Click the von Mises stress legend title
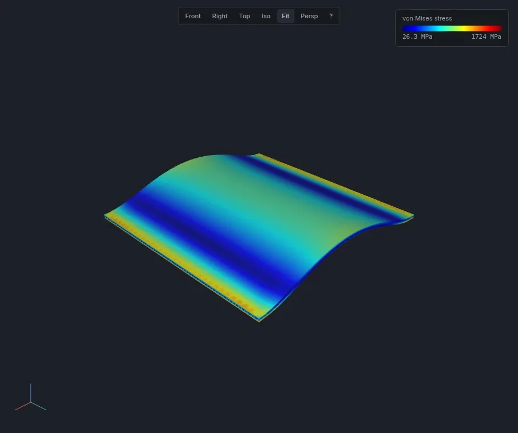 coord(427,18)
